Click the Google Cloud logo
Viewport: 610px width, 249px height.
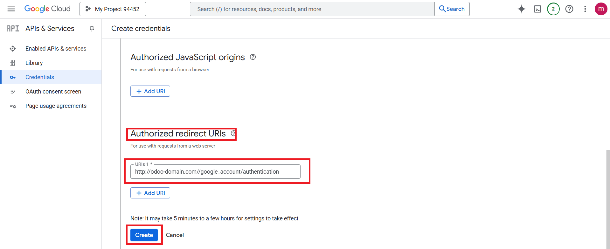tap(47, 9)
